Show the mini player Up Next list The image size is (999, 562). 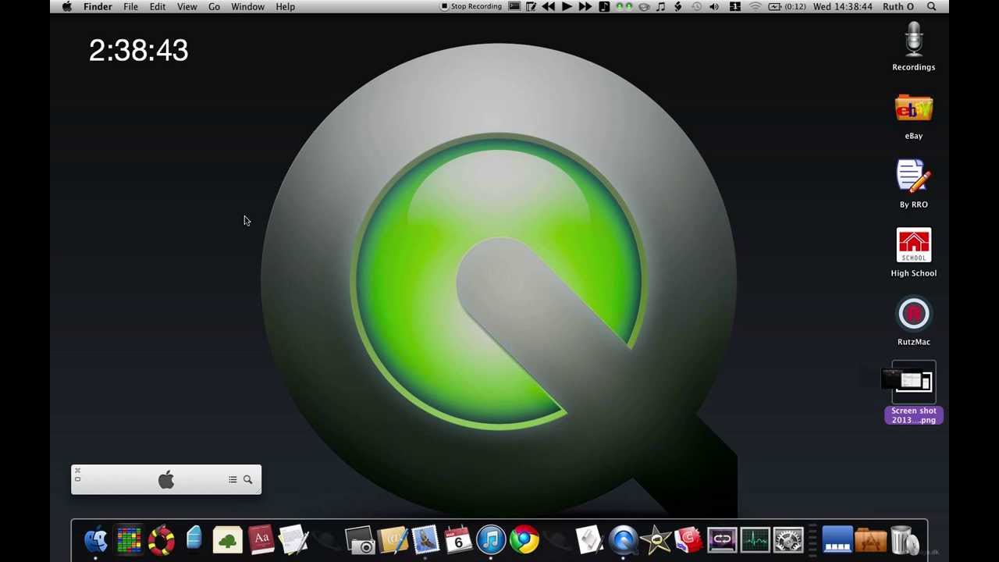point(233,479)
